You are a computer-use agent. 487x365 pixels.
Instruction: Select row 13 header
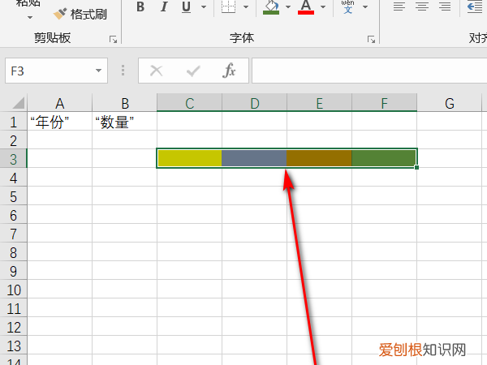coord(13,346)
